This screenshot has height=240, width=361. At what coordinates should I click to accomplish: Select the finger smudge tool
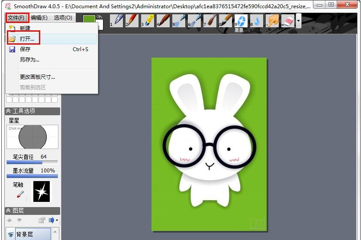click(x=272, y=20)
